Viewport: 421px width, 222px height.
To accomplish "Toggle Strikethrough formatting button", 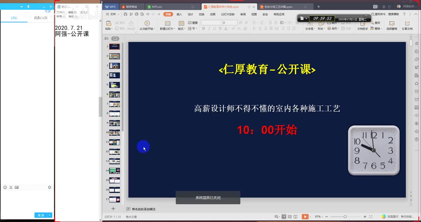I will (220, 29).
